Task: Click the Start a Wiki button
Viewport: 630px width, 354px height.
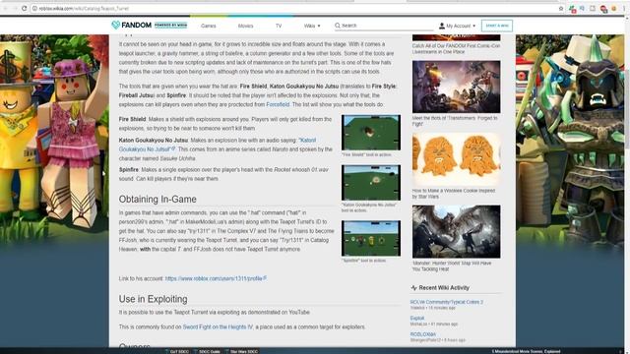Action: coord(496,26)
